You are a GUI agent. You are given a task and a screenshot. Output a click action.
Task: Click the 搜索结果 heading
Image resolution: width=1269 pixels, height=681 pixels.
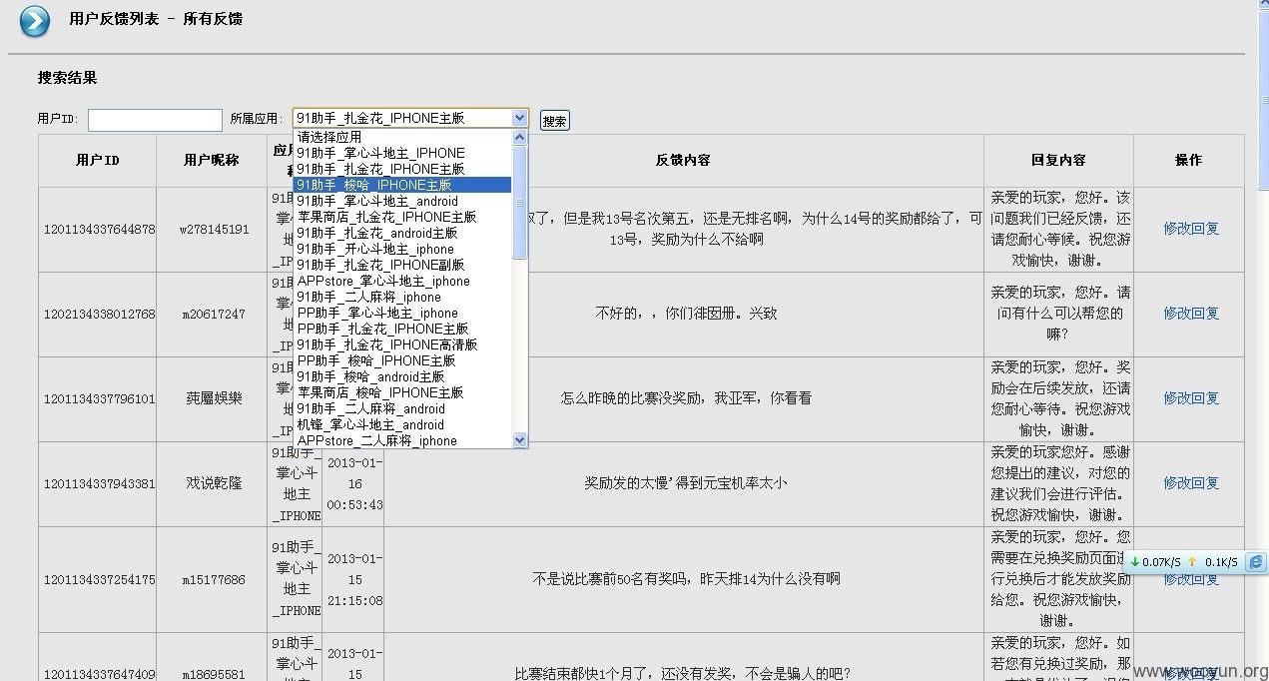68,78
